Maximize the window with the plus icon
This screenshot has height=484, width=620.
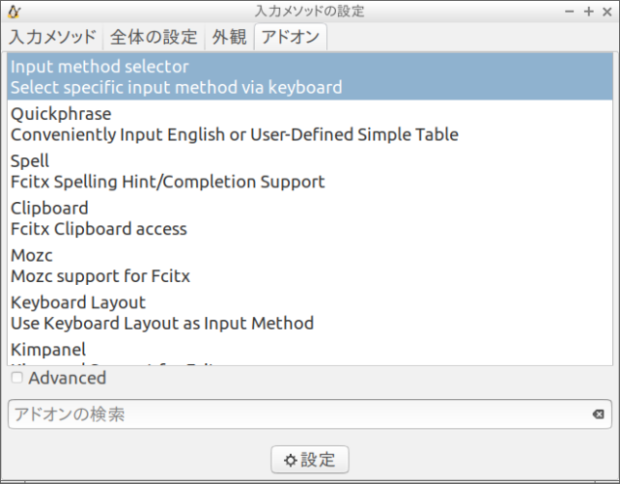589,12
